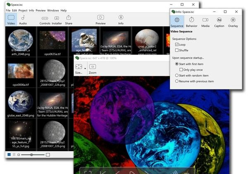Minimize the Info: Space.isc window

coord(214,12)
